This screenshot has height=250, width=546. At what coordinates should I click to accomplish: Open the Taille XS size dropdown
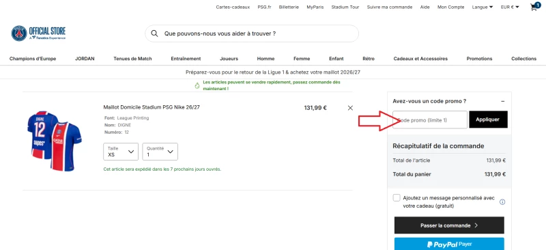[x=121, y=152]
